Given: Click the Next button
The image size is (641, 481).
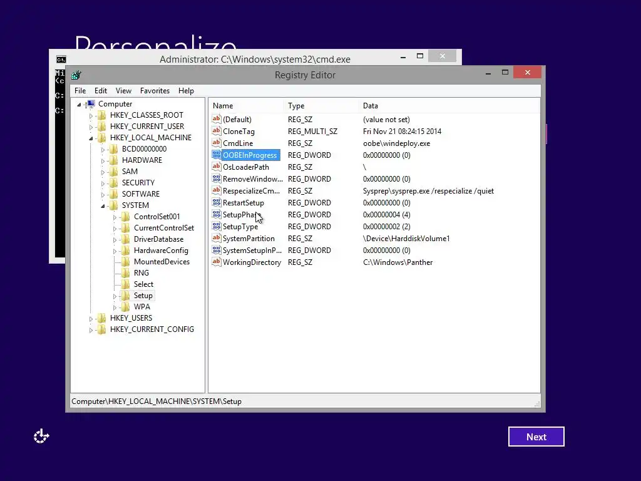Looking at the screenshot, I should 536,437.
